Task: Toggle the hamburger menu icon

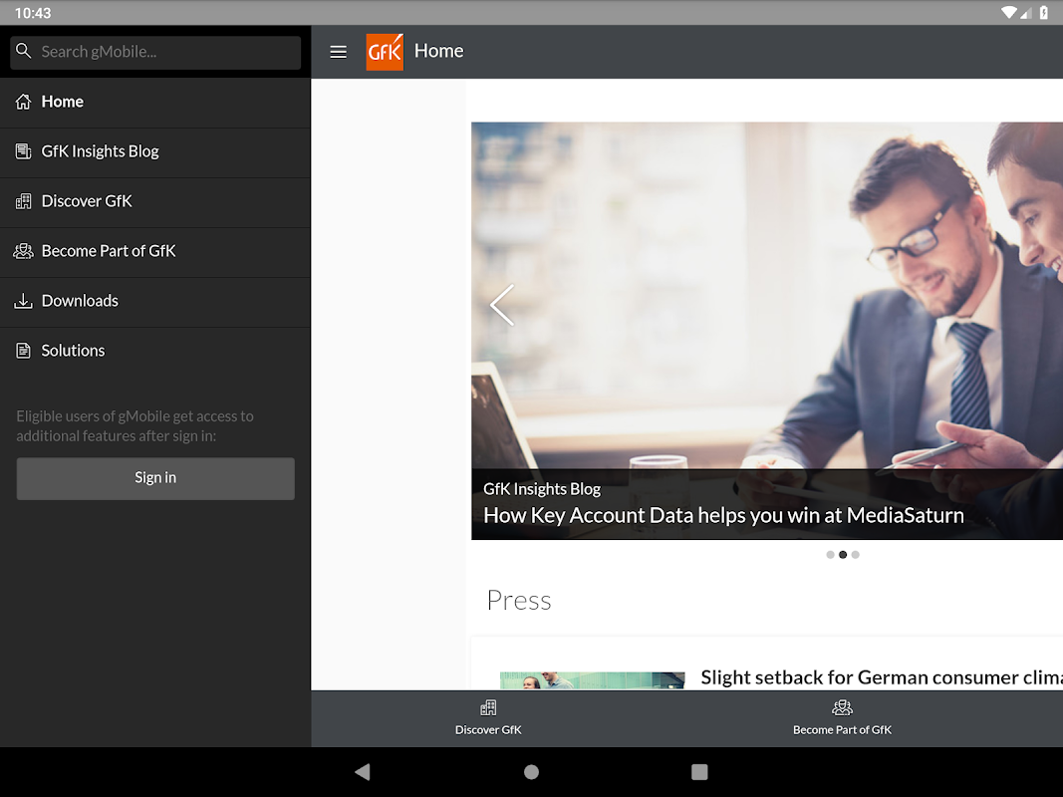Action: 339,52
